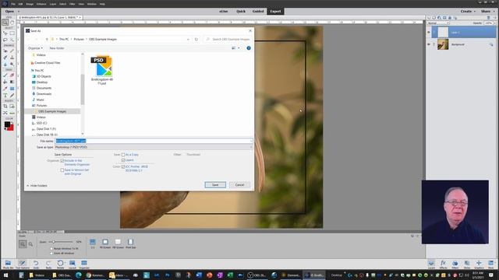Switch to Quick mode tab

[x=241, y=11]
